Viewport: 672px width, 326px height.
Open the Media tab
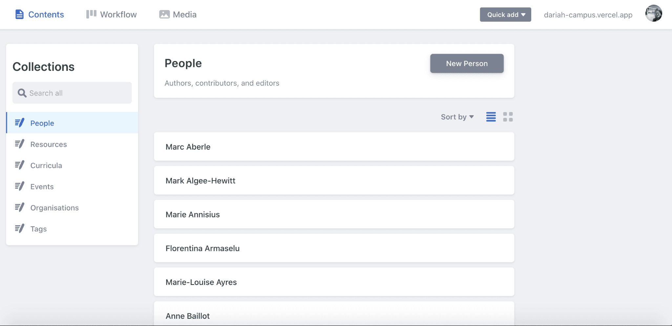point(184,14)
